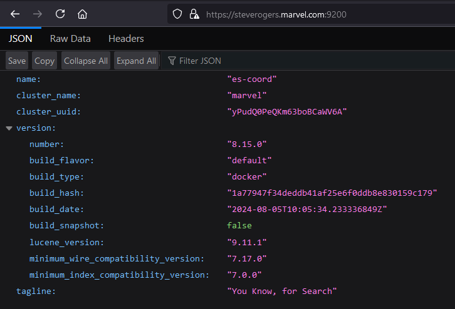
Task: Select the "8.15.0" version number value
Action: tap(247, 144)
